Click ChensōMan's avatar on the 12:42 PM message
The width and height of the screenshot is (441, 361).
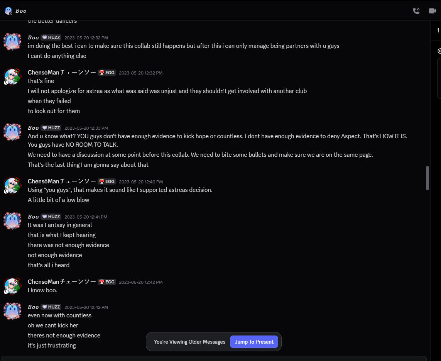(x=12, y=286)
